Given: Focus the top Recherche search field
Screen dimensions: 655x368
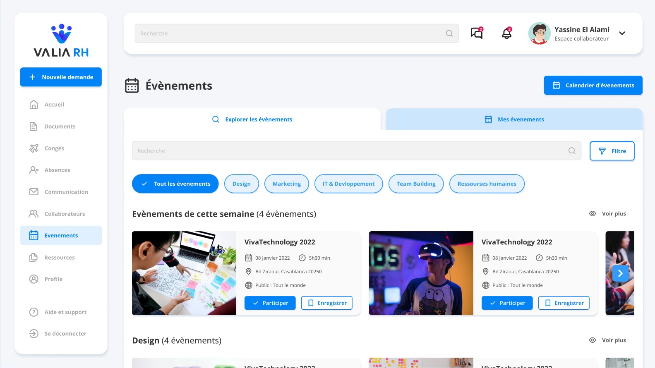Looking at the screenshot, I should coord(296,33).
